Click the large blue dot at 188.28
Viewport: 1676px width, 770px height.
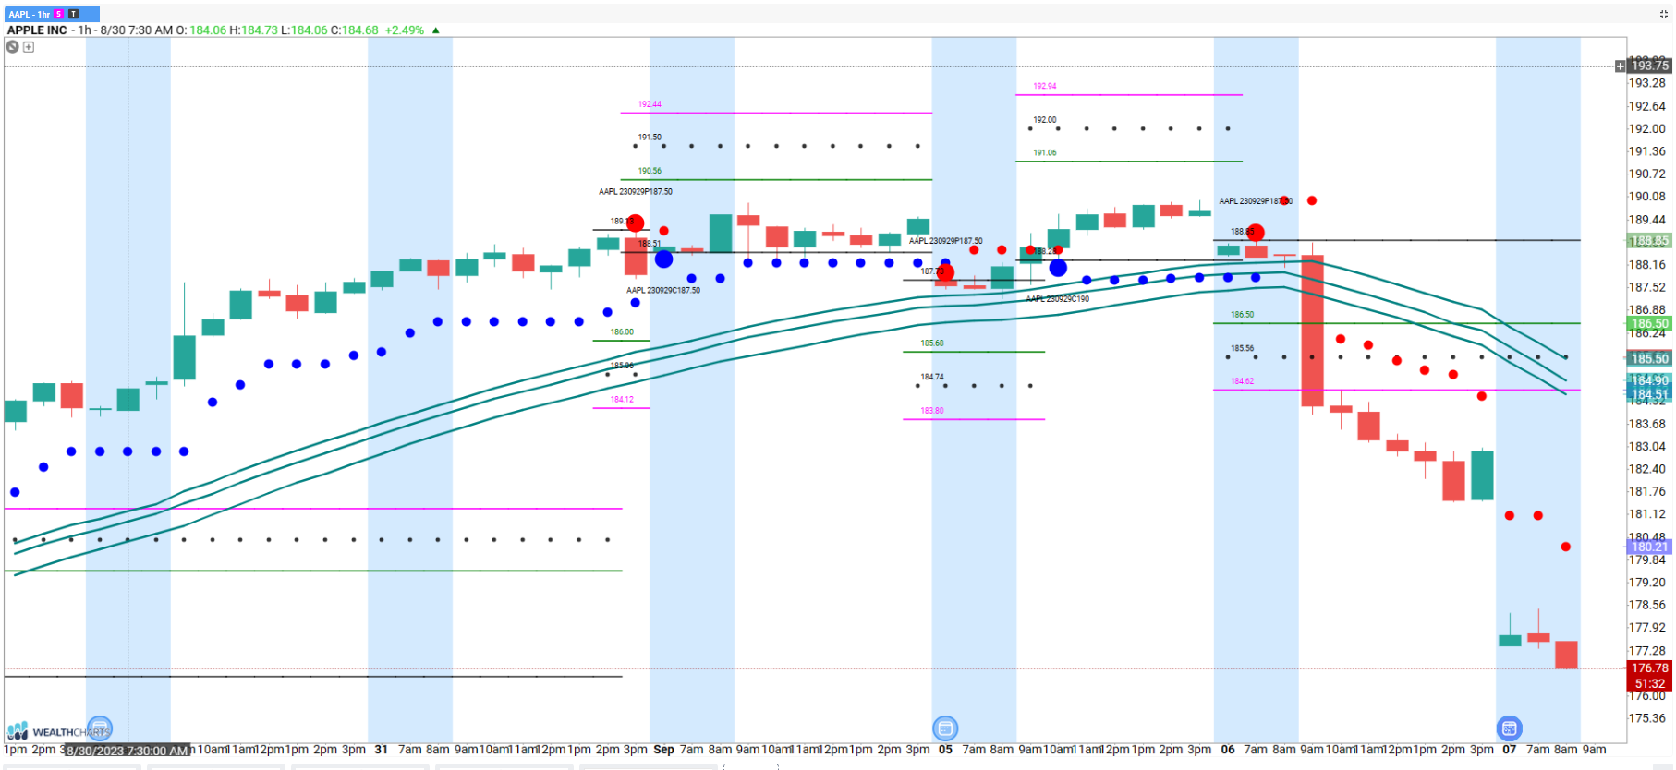pyautogui.click(x=1058, y=268)
